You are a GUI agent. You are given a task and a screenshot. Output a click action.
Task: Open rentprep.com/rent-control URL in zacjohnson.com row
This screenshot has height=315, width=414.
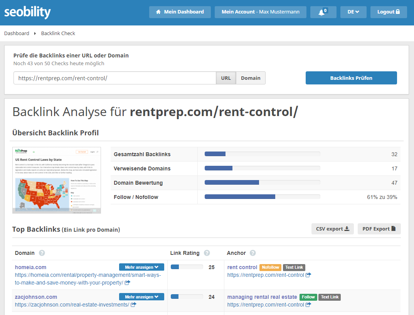point(266,305)
